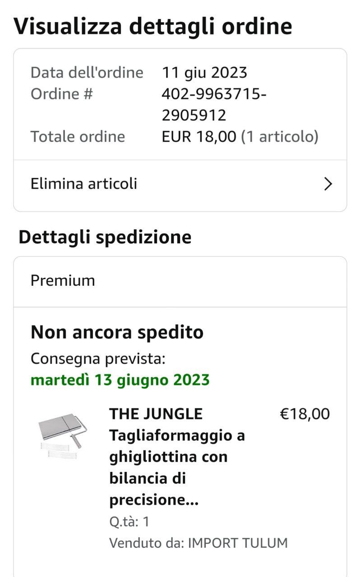
Task: Tap the Dettagli spedizione section heading
Action: [105, 237]
